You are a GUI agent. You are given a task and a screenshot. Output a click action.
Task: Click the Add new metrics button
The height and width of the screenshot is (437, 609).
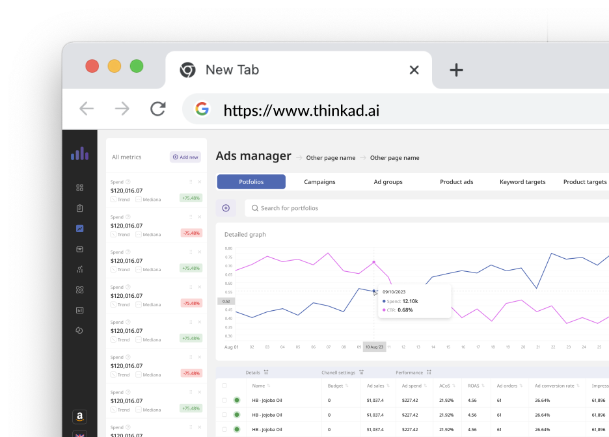(x=185, y=157)
